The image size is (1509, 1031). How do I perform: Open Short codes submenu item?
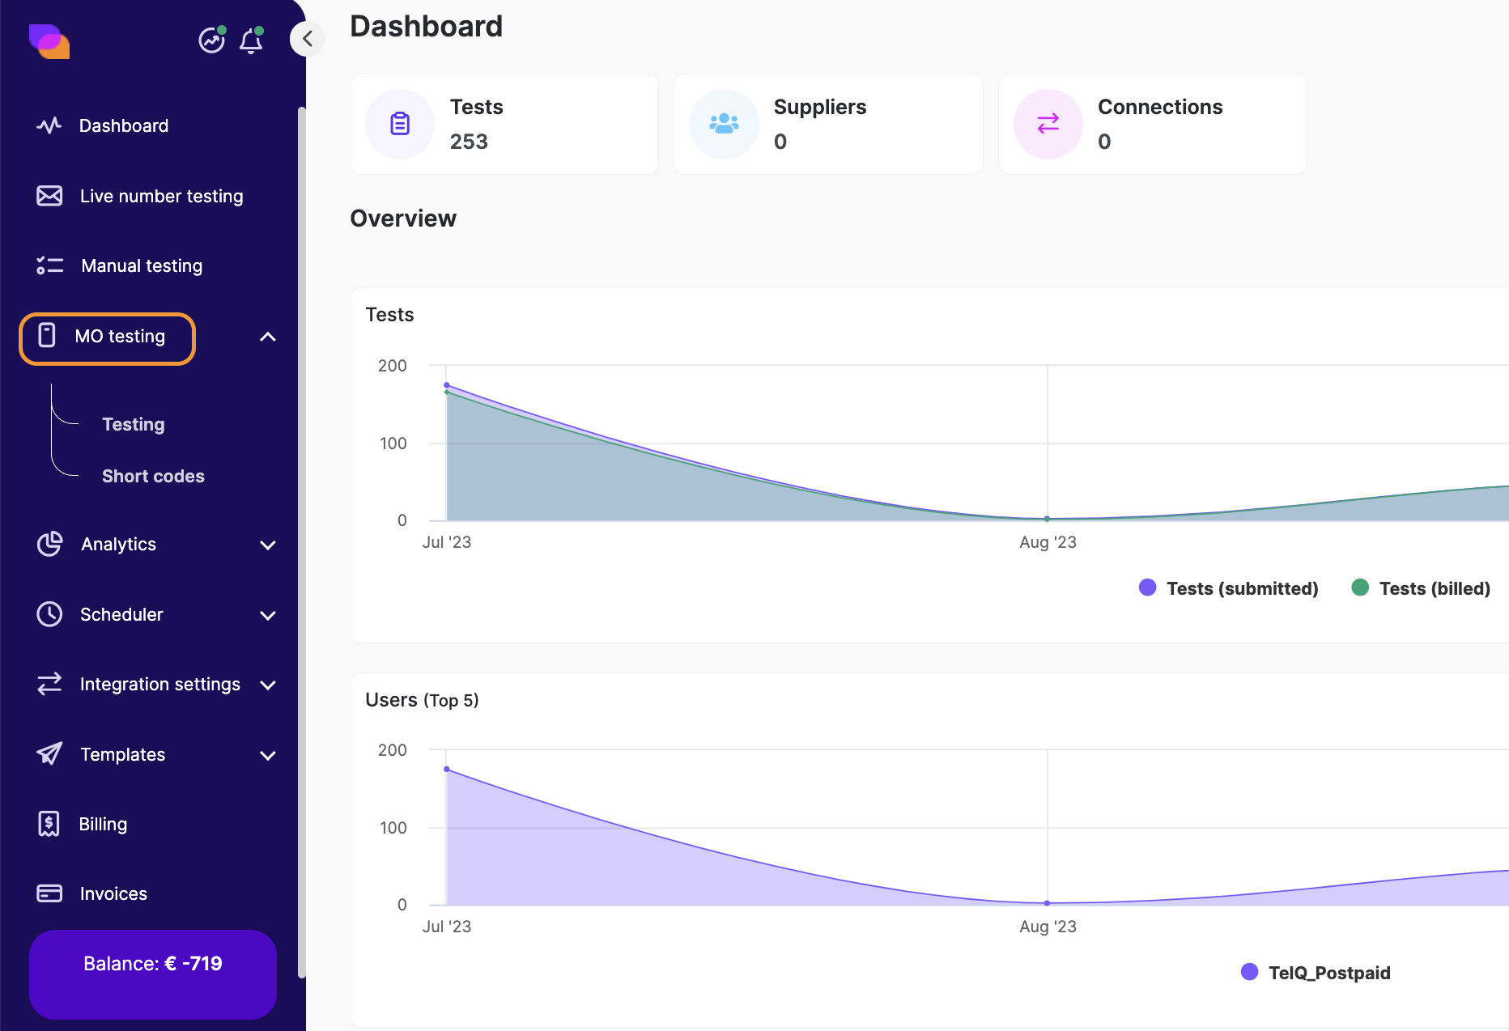(x=153, y=476)
